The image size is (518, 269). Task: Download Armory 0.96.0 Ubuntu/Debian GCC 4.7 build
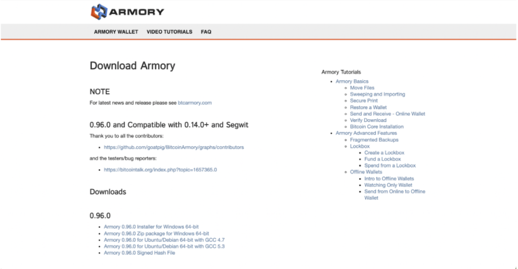tap(164, 240)
